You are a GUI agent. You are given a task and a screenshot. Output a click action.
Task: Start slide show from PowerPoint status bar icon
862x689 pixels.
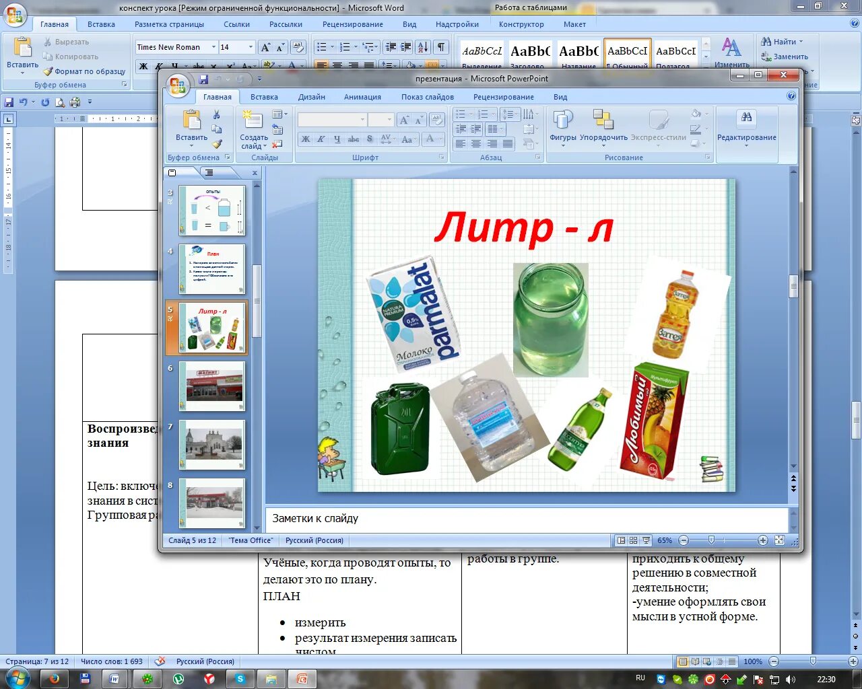(x=646, y=540)
